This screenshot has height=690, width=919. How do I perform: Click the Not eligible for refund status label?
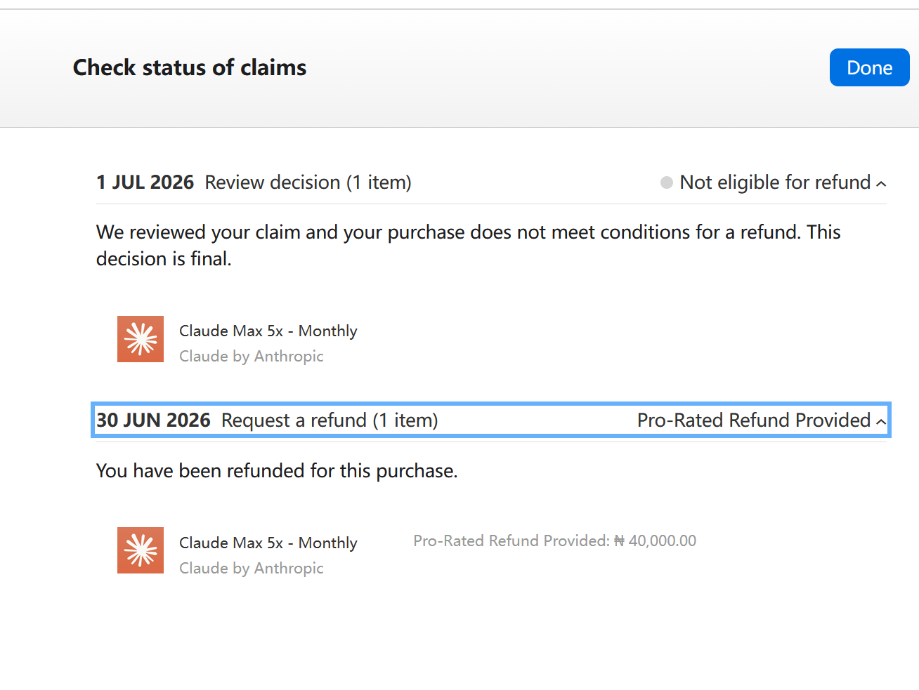pos(775,183)
